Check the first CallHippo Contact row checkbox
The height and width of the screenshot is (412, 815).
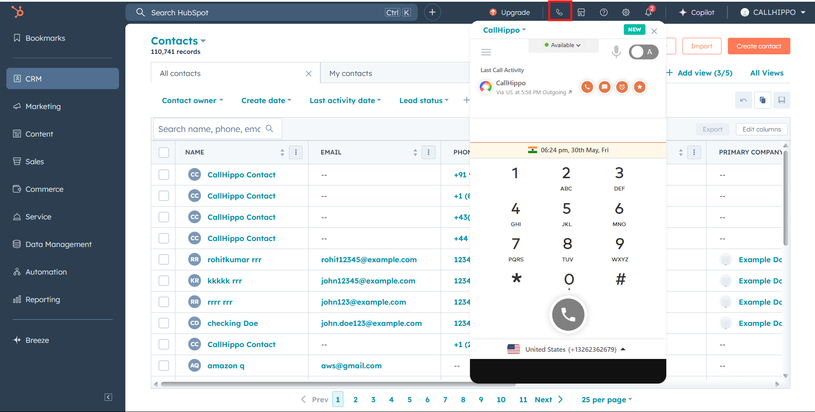click(x=164, y=175)
